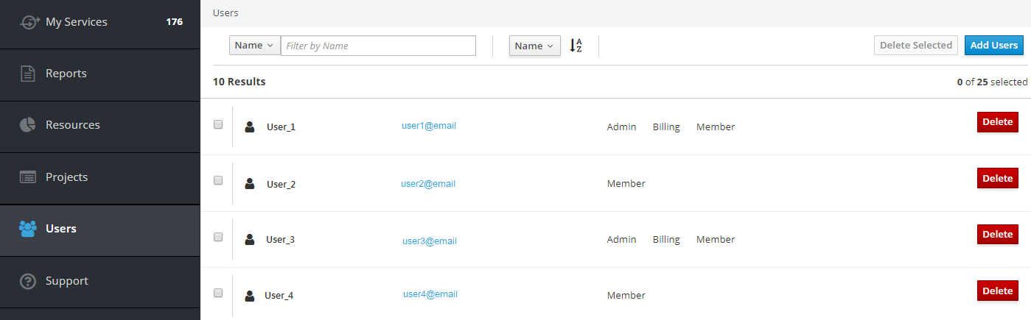The height and width of the screenshot is (320, 1031).
Task: Go to the Support section
Action: (66, 281)
